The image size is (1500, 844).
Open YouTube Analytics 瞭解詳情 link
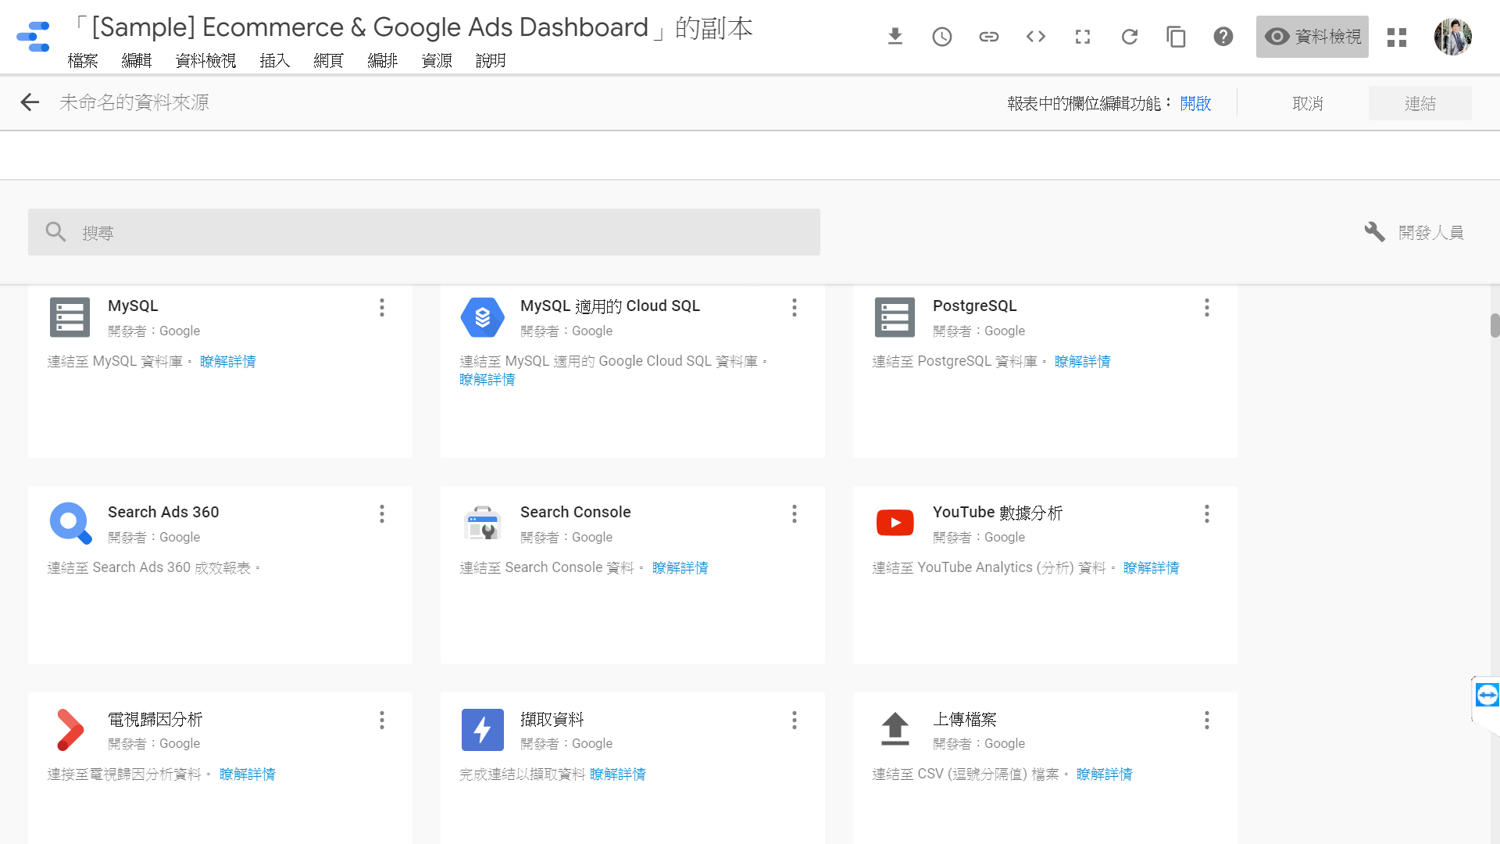point(1152,567)
